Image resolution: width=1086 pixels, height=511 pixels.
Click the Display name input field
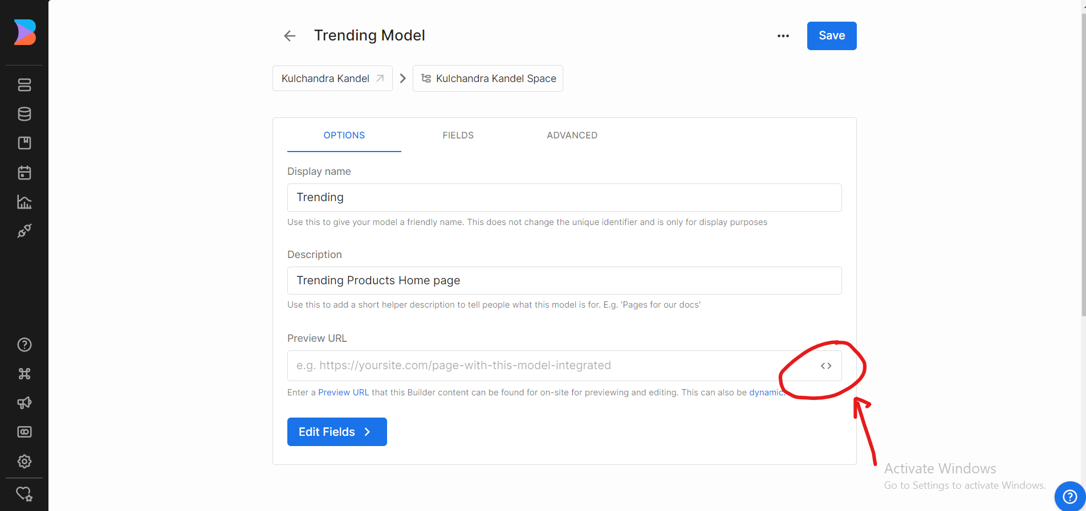(564, 198)
